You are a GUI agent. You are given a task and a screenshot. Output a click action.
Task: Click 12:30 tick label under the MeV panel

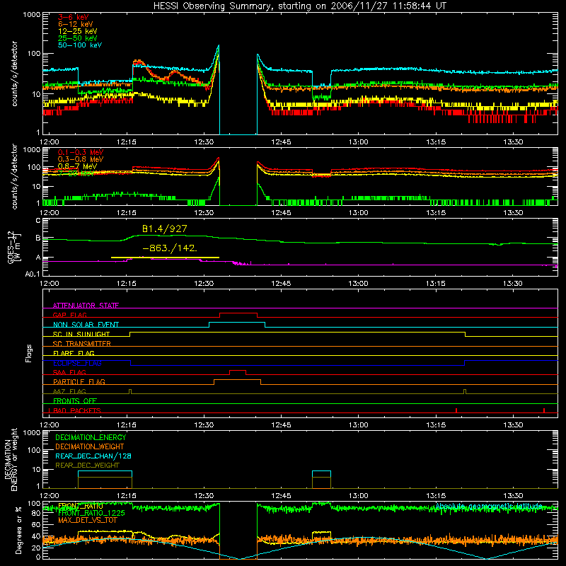tap(204, 213)
